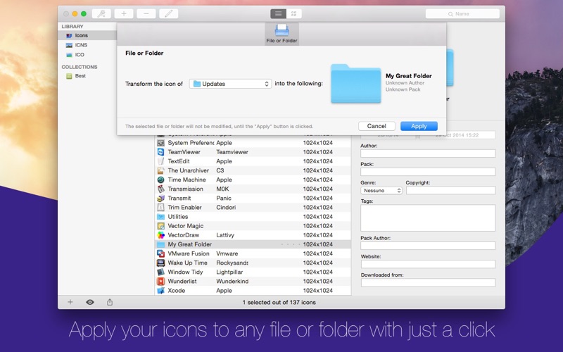
Task: Click the Copyright input field
Action: [450, 190]
